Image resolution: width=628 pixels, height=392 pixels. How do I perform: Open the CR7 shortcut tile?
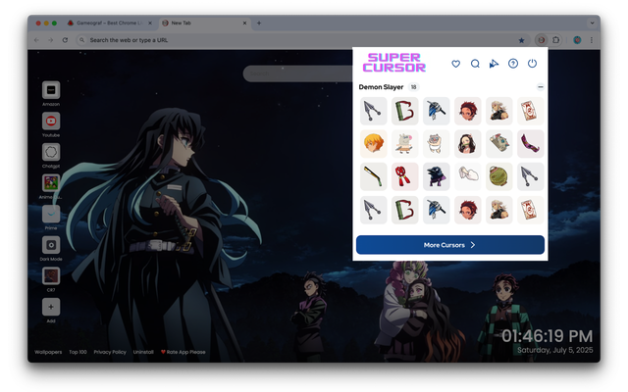pos(51,276)
